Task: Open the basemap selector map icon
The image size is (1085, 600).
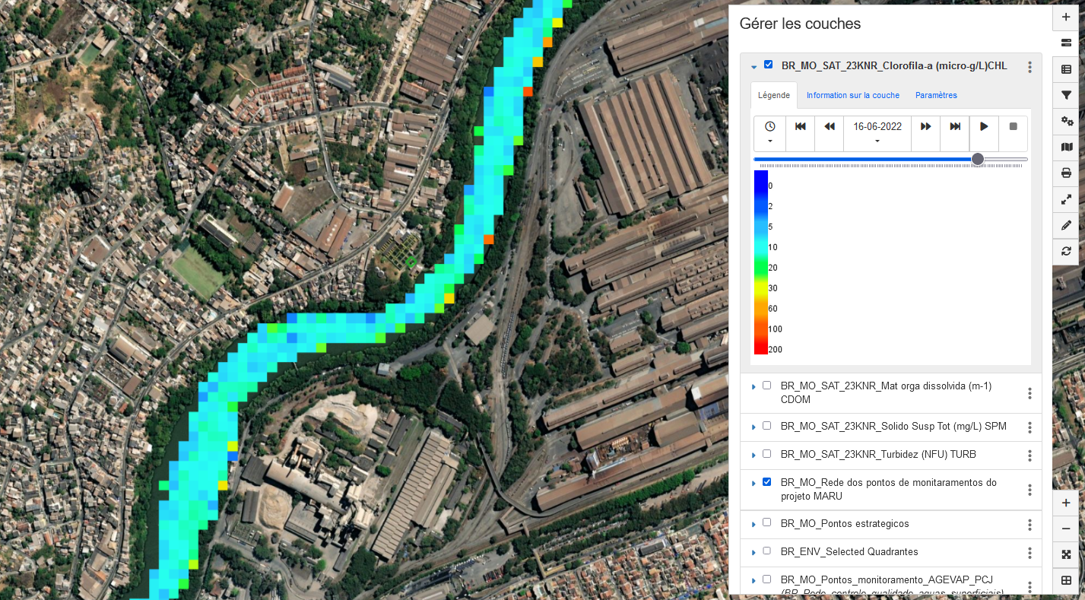Action: coord(1066,148)
